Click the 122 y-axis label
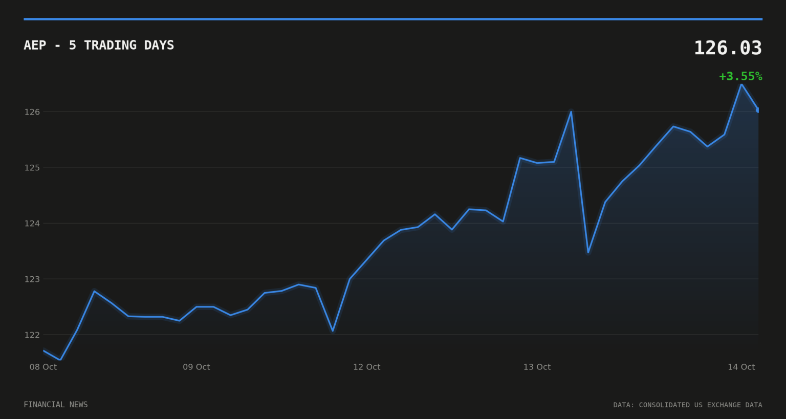786x419 pixels. (x=32, y=335)
